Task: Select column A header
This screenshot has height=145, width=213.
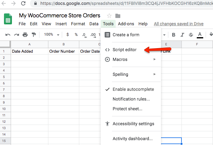Action: [x=29, y=44]
